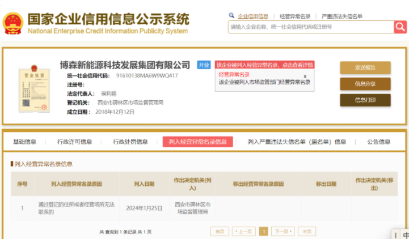The image size is (409, 239).
Task: Click the 下一页 next page button
Action: pos(283,232)
